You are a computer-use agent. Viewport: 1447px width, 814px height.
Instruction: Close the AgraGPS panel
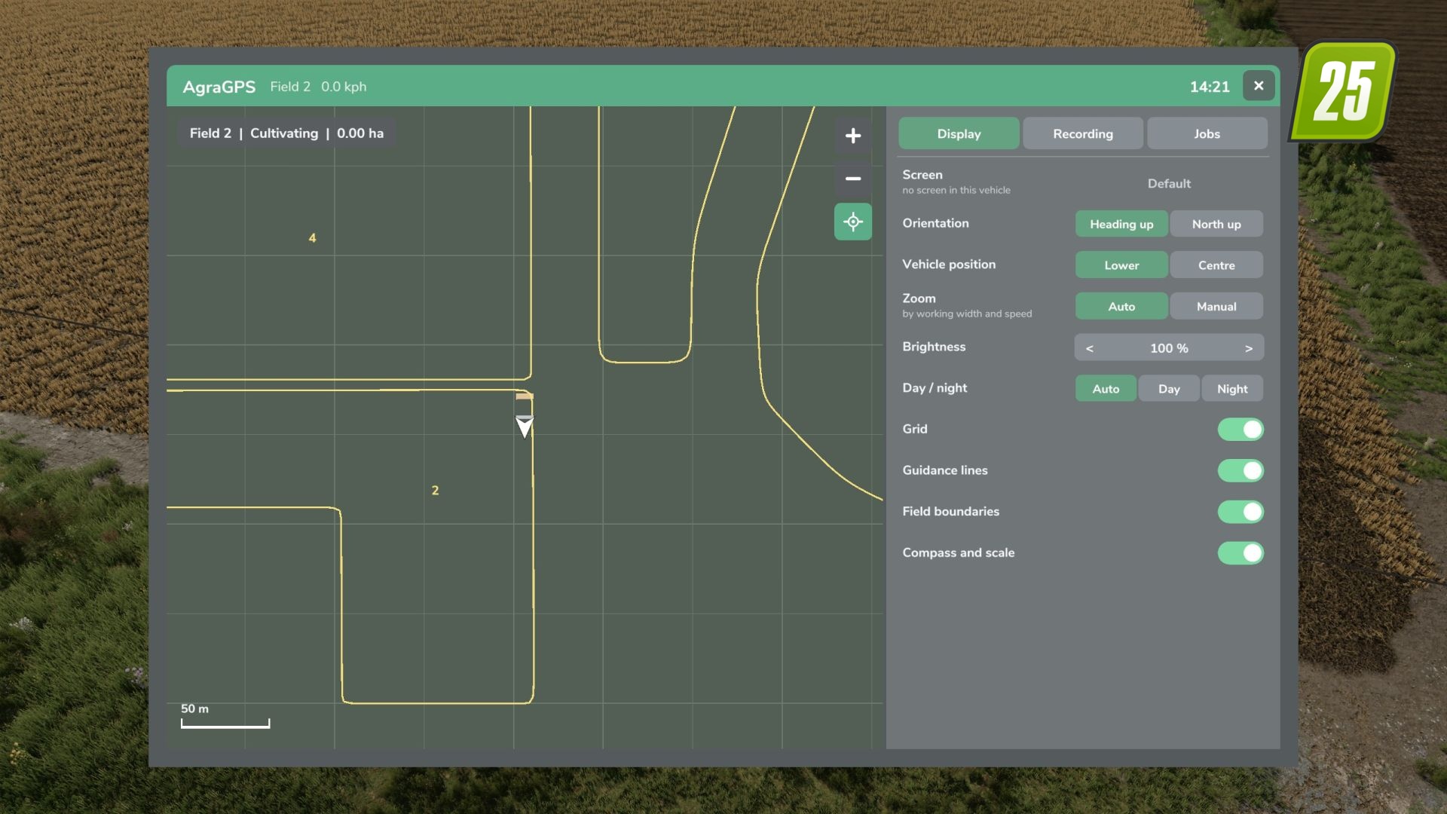pyautogui.click(x=1259, y=86)
